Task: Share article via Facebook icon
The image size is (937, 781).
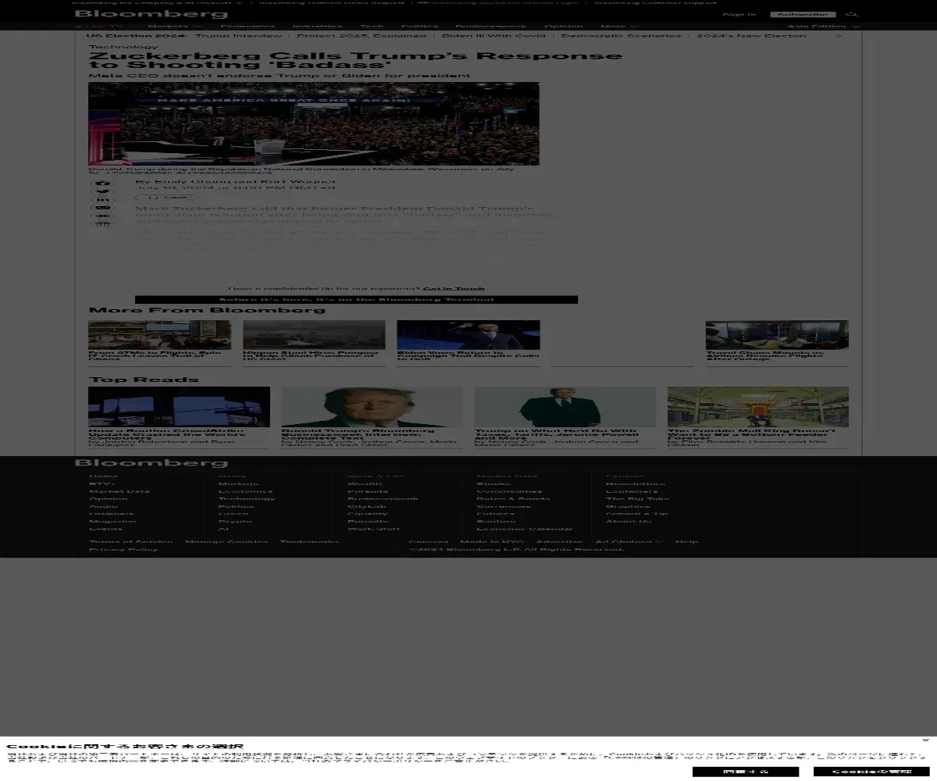Action: click(x=103, y=184)
